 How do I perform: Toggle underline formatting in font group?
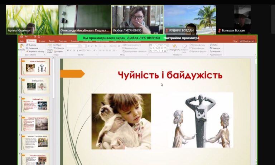74,51
